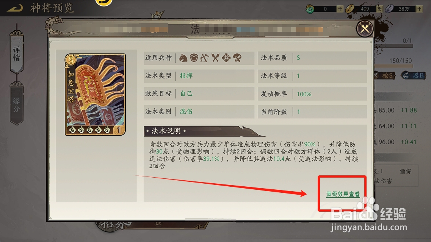
Task: Add jade currency with plus button
Action: click(340, 9)
